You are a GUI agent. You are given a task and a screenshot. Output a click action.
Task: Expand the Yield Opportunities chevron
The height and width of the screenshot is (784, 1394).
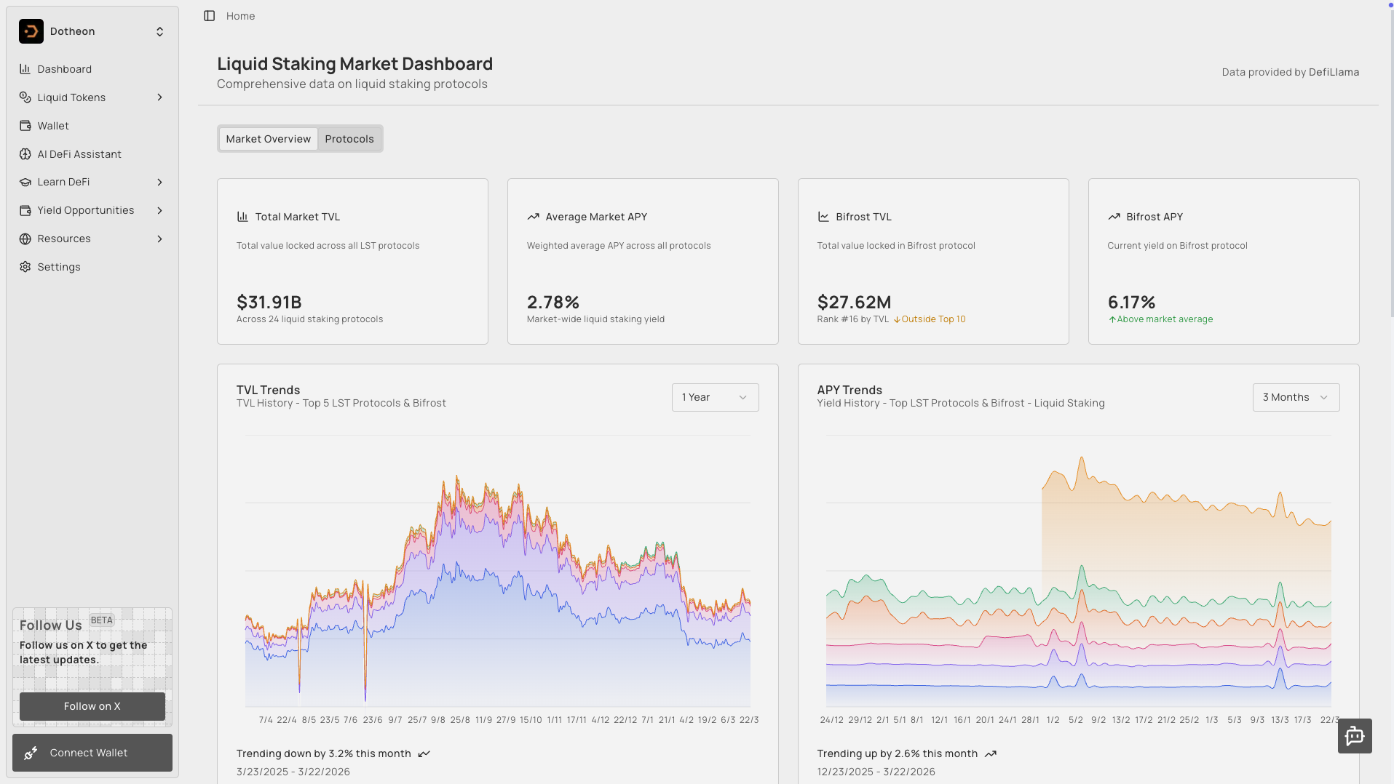point(159,211)
